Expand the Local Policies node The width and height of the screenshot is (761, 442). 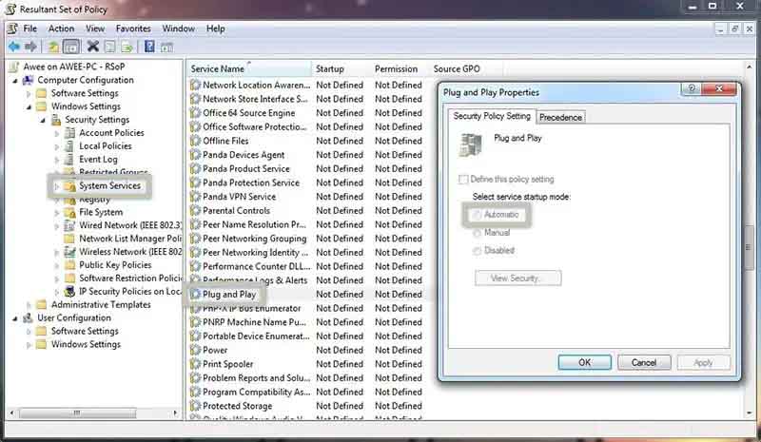pyautogui.click(x=57, y=146)
